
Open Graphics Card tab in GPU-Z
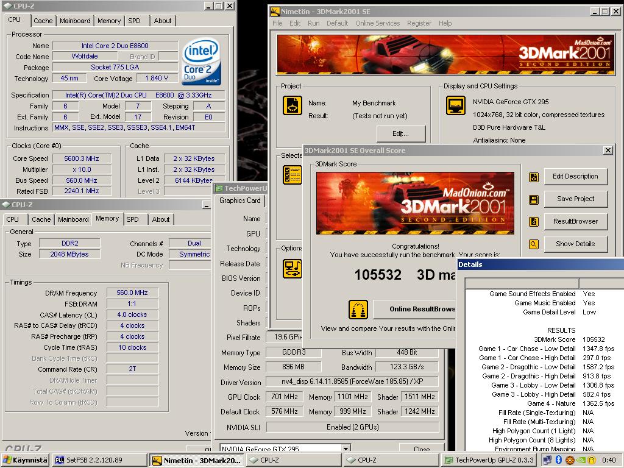(240, 200)
